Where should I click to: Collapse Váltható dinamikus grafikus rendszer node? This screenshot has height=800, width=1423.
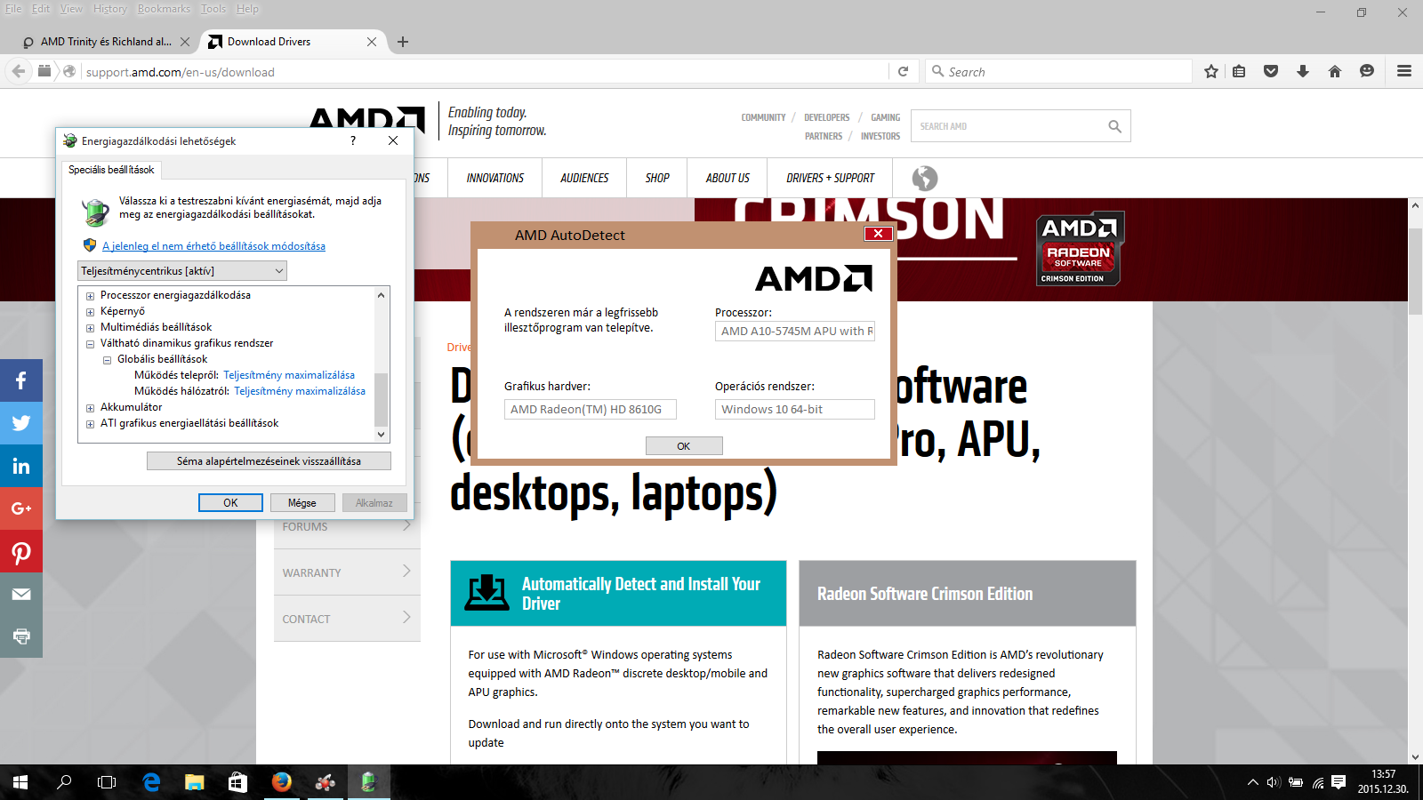click(x=90, y=344)
